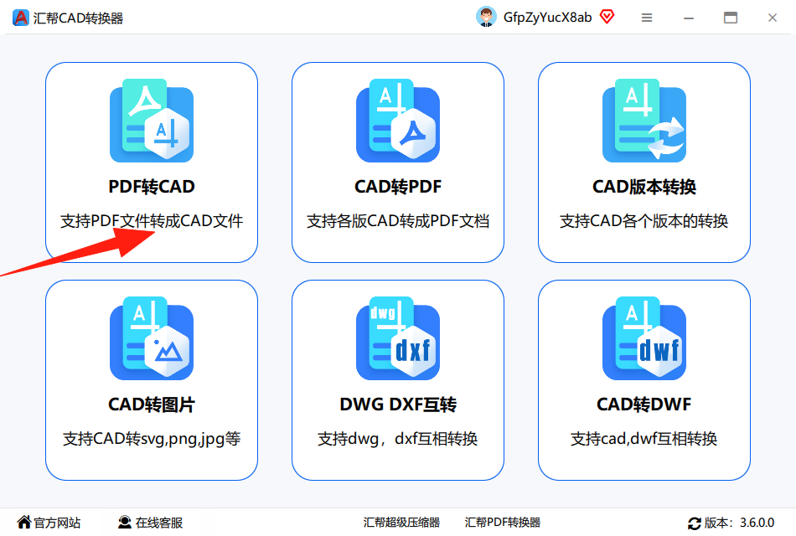This screenshot has height=536, width=796.
Task: Click the username GfpZyYucX8ab
Action: [547, 18]
